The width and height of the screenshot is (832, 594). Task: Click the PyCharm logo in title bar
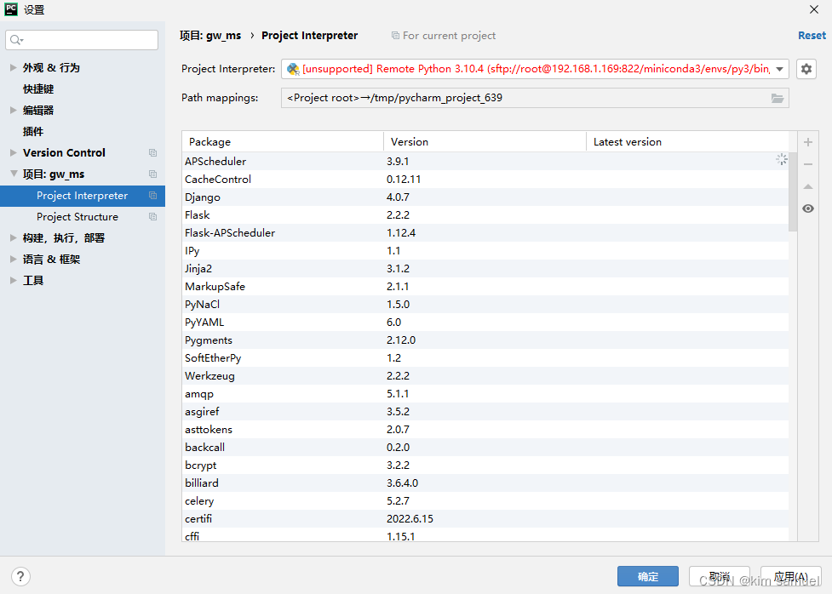click(x=11, y=9)
